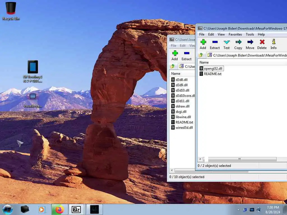Select the visualboyadvance desktop icon
The width and height of the screenshot is (287, 215).
coord(33,100)
